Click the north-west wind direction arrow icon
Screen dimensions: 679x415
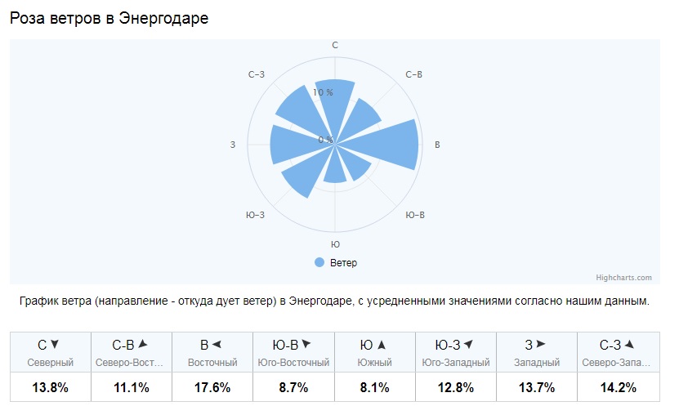pyautogui.click(x=630, y=345)
